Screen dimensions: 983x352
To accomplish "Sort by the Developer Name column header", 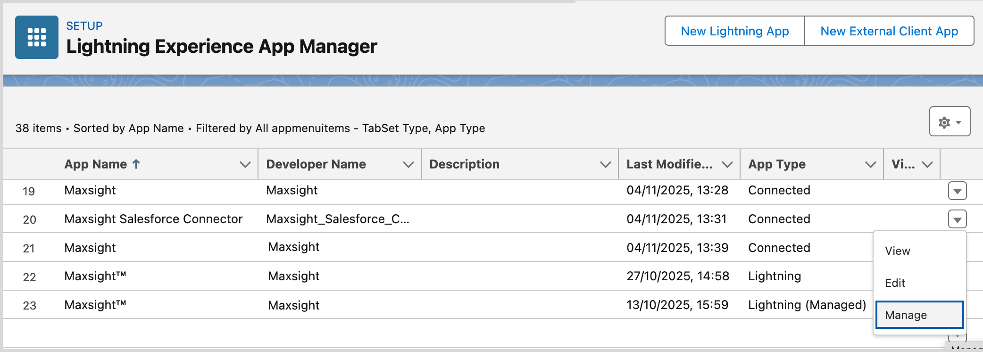I will [x=316, y=164].
